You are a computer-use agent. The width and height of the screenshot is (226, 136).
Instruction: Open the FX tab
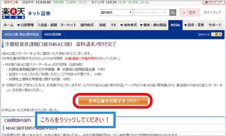pos(114,25)
